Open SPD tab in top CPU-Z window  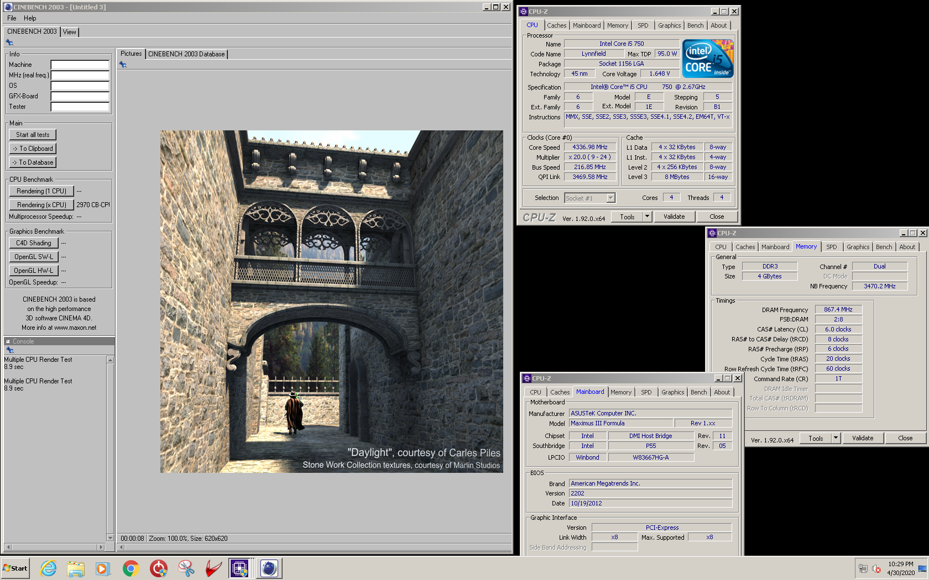[x=643, y=25]
